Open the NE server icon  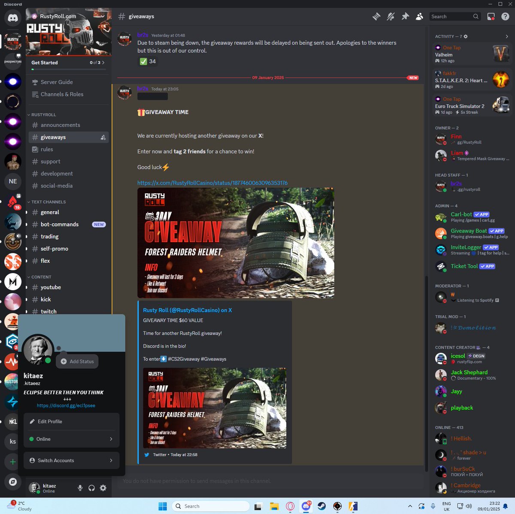click(x=13, y=181)
